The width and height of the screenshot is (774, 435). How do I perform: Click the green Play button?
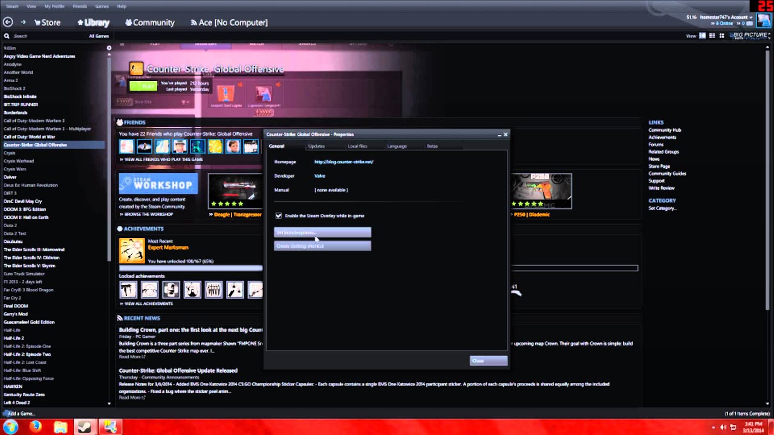coord(143,86)
